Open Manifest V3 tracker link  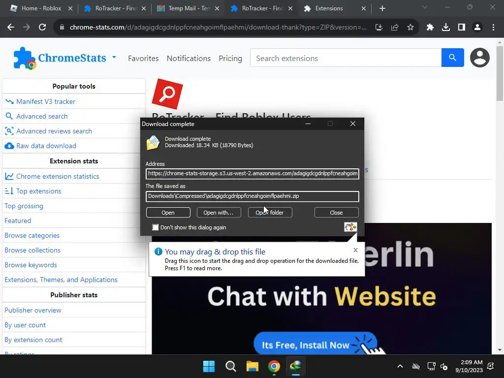(x=46, y=101)
